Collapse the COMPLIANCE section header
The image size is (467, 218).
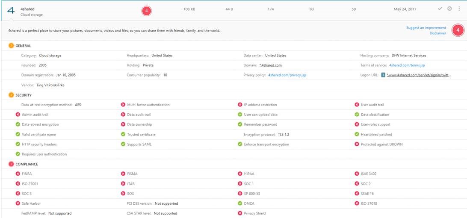pyautogui.click(x=27, y=164)
